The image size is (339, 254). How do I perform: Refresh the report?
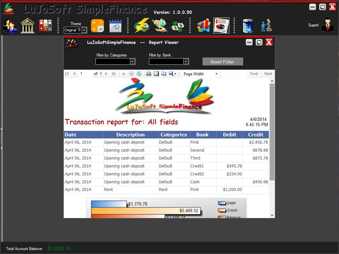tap(139, 74)
